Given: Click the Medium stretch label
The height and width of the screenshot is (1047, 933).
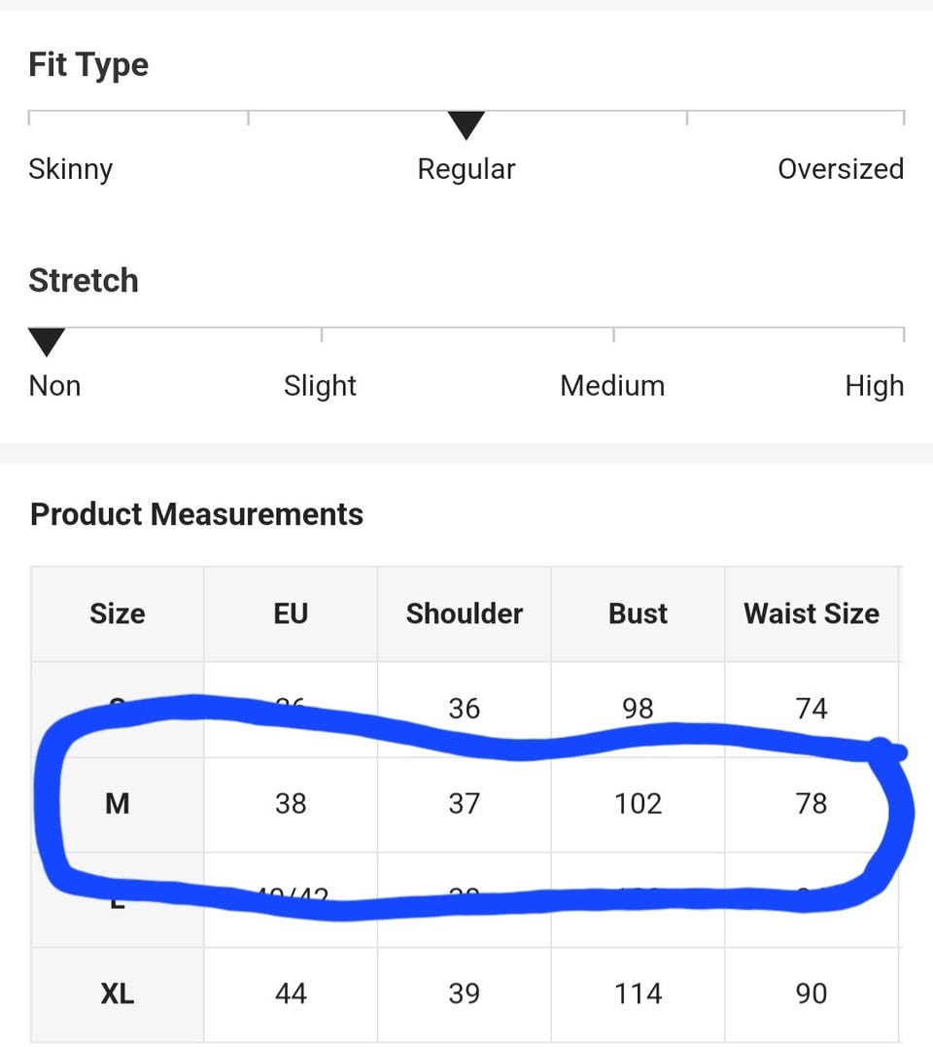Looking at the screenshot, I should click(612, 386).
